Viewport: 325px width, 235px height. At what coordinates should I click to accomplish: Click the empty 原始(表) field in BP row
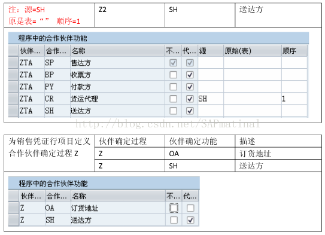253,75
